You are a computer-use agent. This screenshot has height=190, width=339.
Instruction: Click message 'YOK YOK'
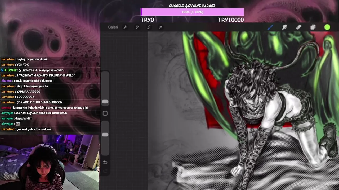point(23,65)
